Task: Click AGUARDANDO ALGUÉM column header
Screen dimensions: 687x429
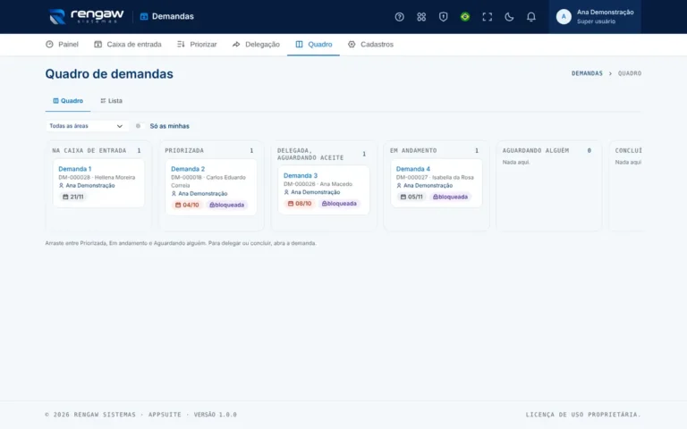Action: 536,150
